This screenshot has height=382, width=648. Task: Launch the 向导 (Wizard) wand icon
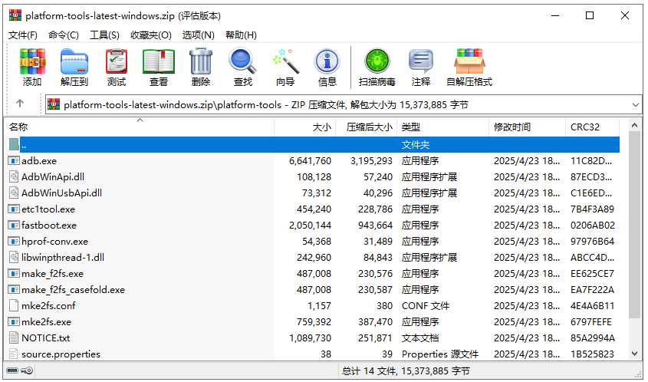(x=285, y=67)
